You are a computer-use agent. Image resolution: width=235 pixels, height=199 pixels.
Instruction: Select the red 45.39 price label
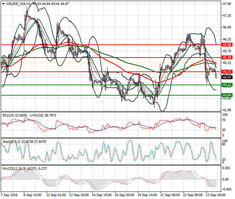(227, 57)
